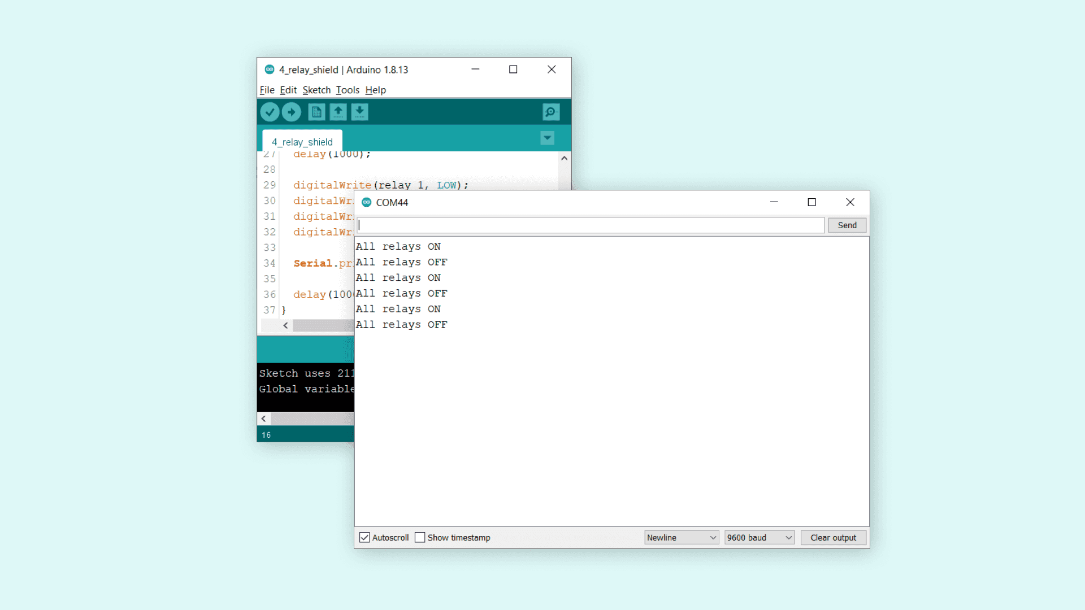Open the 9600 baud rate dropdown
1085x610 pixels.
coord(759,537)
